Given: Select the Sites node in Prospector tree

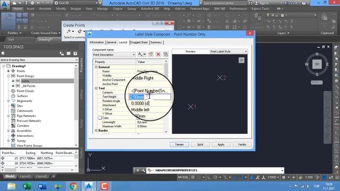Looking at the screenshot, I should coord(20,106).
